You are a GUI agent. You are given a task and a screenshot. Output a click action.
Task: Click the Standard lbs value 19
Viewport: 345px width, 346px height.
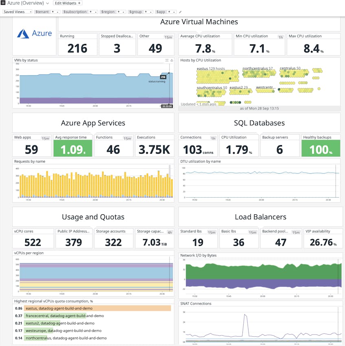coord(198,242)
